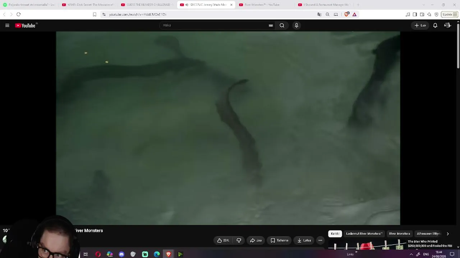This screenshot has height=258, width=460.
Task: Show more filter chips with right arrow
Action: coord(448,234)
